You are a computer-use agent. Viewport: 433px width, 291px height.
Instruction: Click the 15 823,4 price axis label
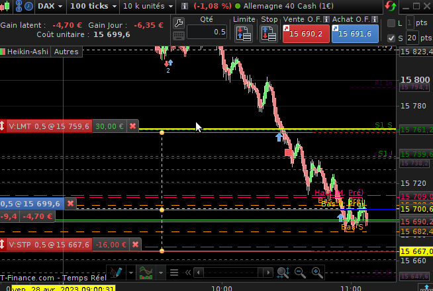coord(416,52)
